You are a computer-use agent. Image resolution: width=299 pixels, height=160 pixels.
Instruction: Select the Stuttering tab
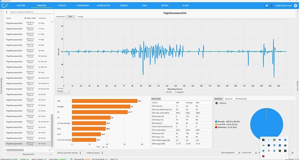(x=218, y=99)
